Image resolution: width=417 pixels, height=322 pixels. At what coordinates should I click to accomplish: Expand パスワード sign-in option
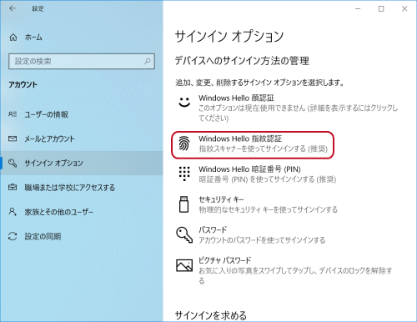click(x=251, y=235)
